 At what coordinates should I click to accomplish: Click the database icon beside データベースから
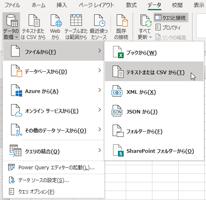click(16, 71)
